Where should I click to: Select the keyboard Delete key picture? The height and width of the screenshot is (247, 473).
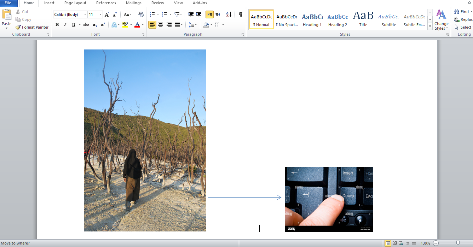tap(329, 199)
